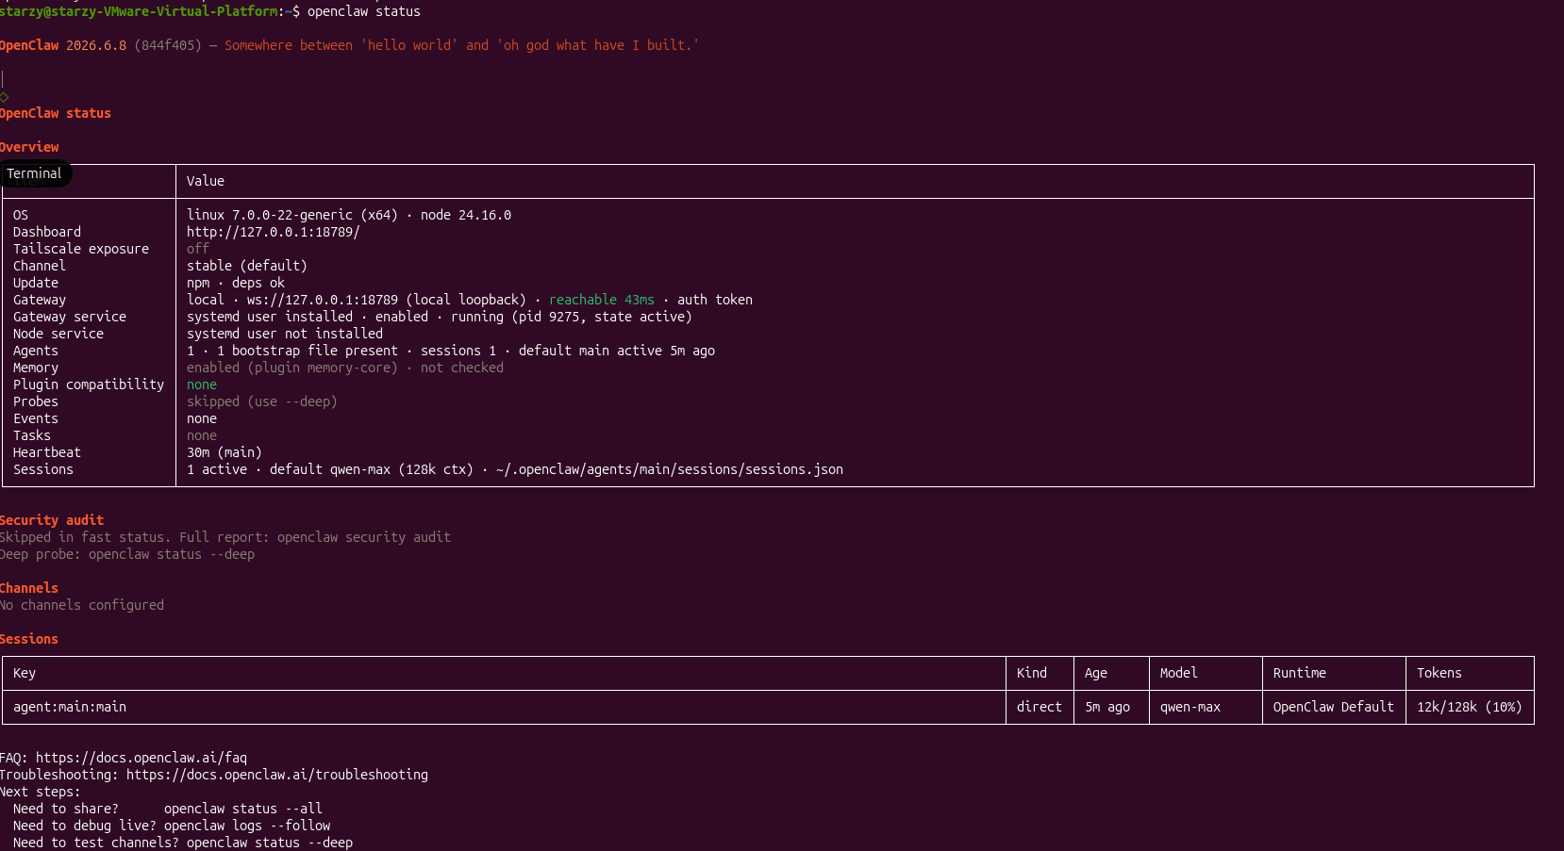
Task: Click the 'Value' column header
Action: pyautogui.click(x=206, y=181)
